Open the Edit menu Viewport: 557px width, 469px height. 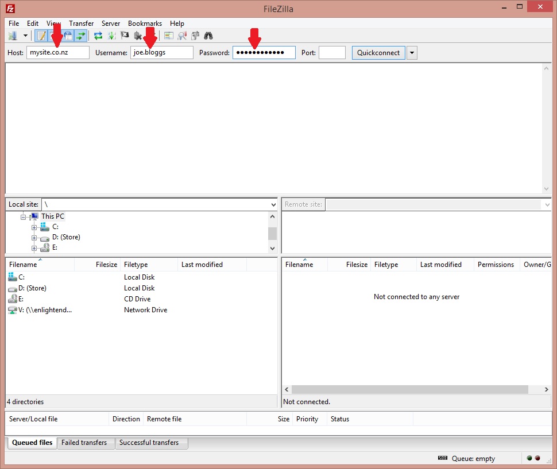click(x=33, y=24)
